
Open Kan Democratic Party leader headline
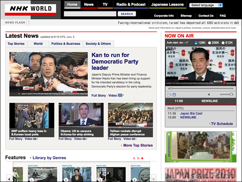(x=115, y=61)
